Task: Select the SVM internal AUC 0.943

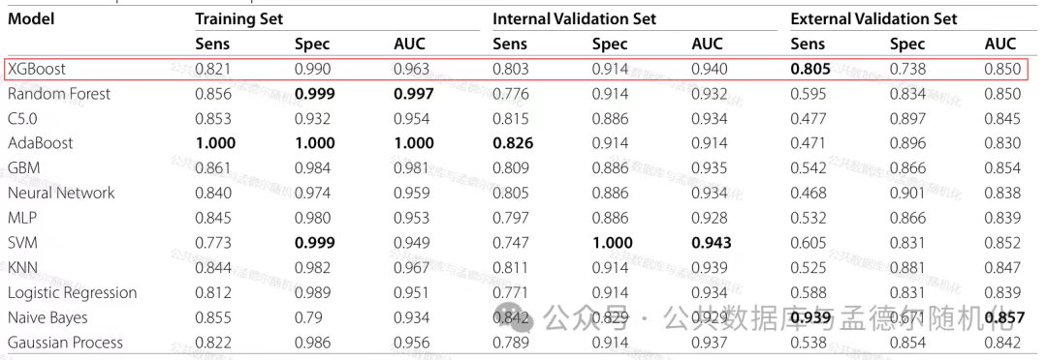Action: [712, 243]
